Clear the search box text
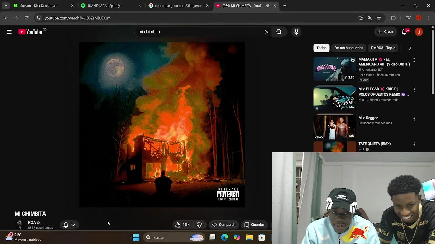The width and height of the screenshot is (435, 244). [267, 32]
